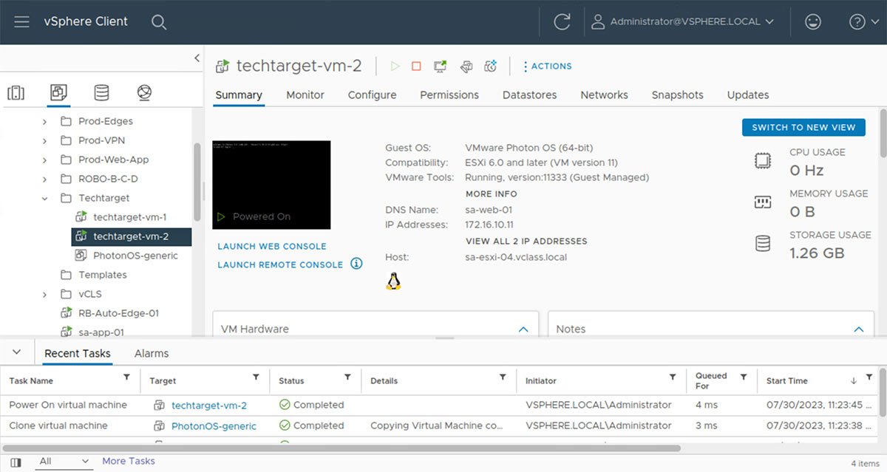This screenshot has width=887, height=472.
Task: Open the hamburger main menu
Action: click(21, 21)
